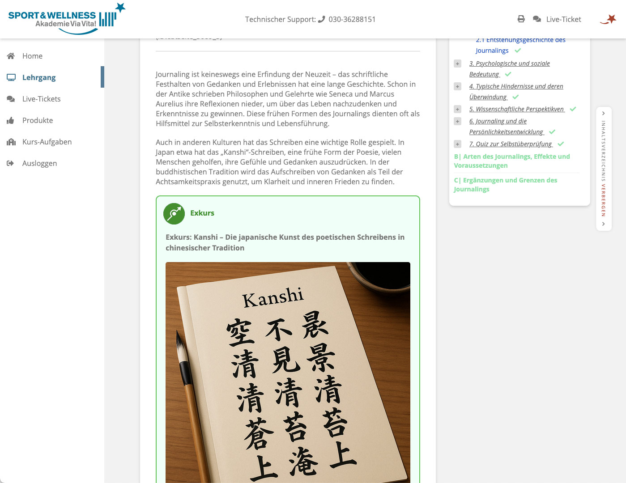Click the Produkte thumbs-up icon
626x483 pixels.
[x=11, y=120]
